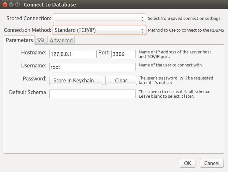
Task: Open the Connection Method dropdown
Action: coord(99,30)
